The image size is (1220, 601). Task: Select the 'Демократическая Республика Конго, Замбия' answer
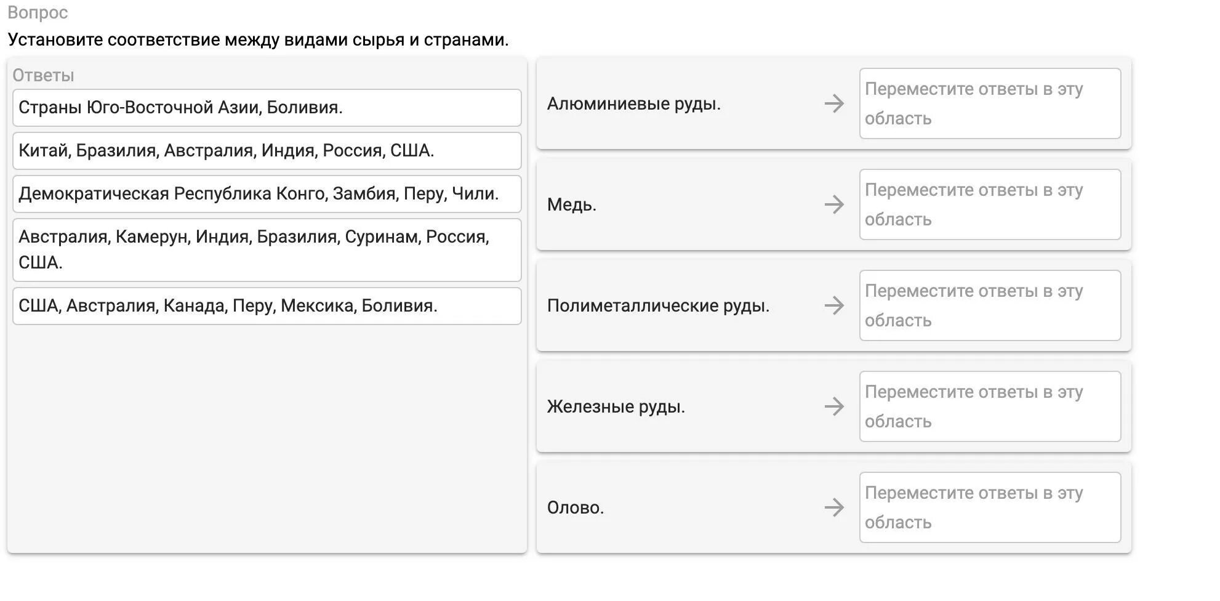[x=267, y=194]
